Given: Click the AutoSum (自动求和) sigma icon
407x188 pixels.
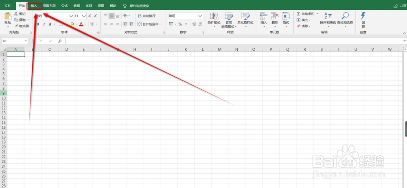Looking at the screenshot, I should 298,14.
